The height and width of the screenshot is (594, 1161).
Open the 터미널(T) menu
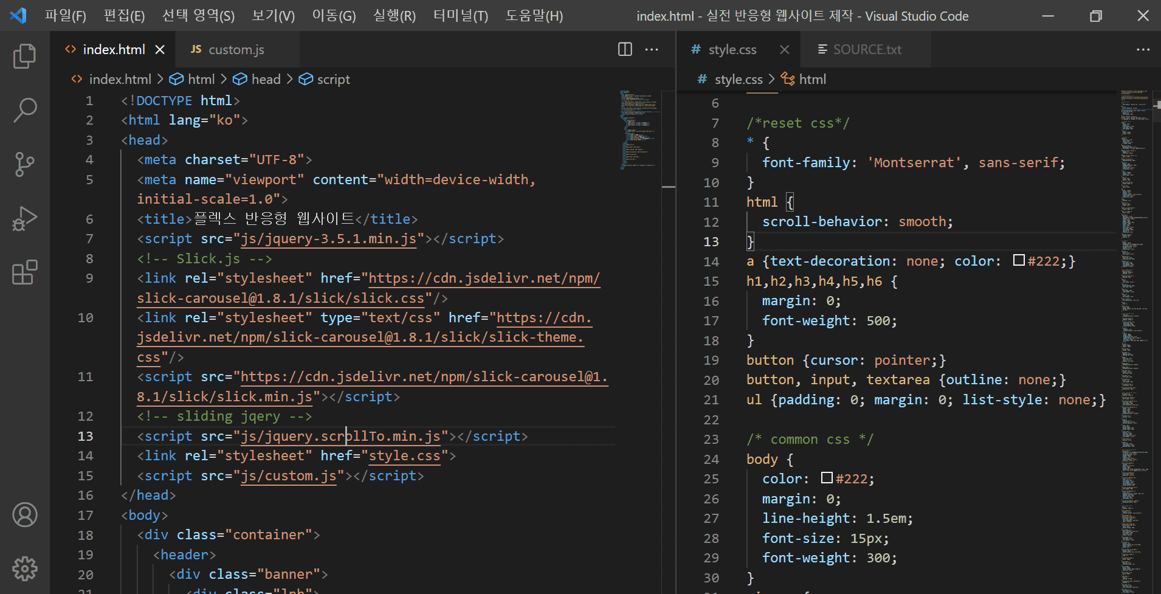[461, 16]
